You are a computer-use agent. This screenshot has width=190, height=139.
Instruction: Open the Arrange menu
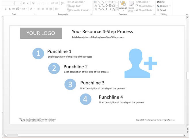pos(123,6)
